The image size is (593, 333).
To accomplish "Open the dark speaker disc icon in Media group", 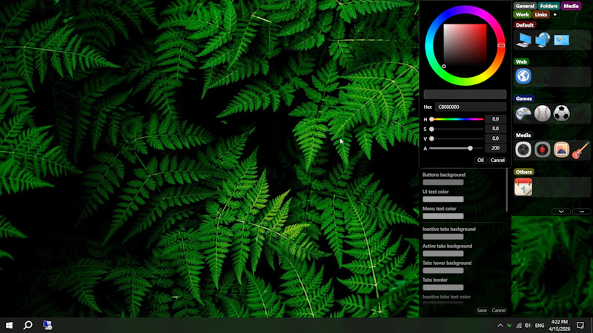I will coord(523,149).
